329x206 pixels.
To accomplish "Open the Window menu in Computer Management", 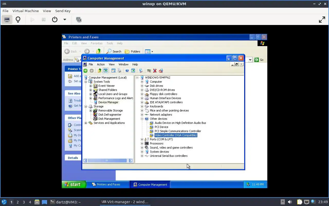I will pos(123,64).
